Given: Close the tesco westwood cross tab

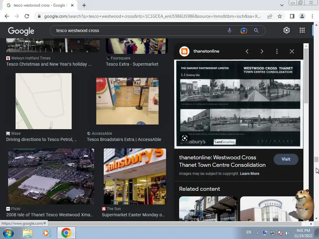Looking at the screenshot, I should click(72, 6).
